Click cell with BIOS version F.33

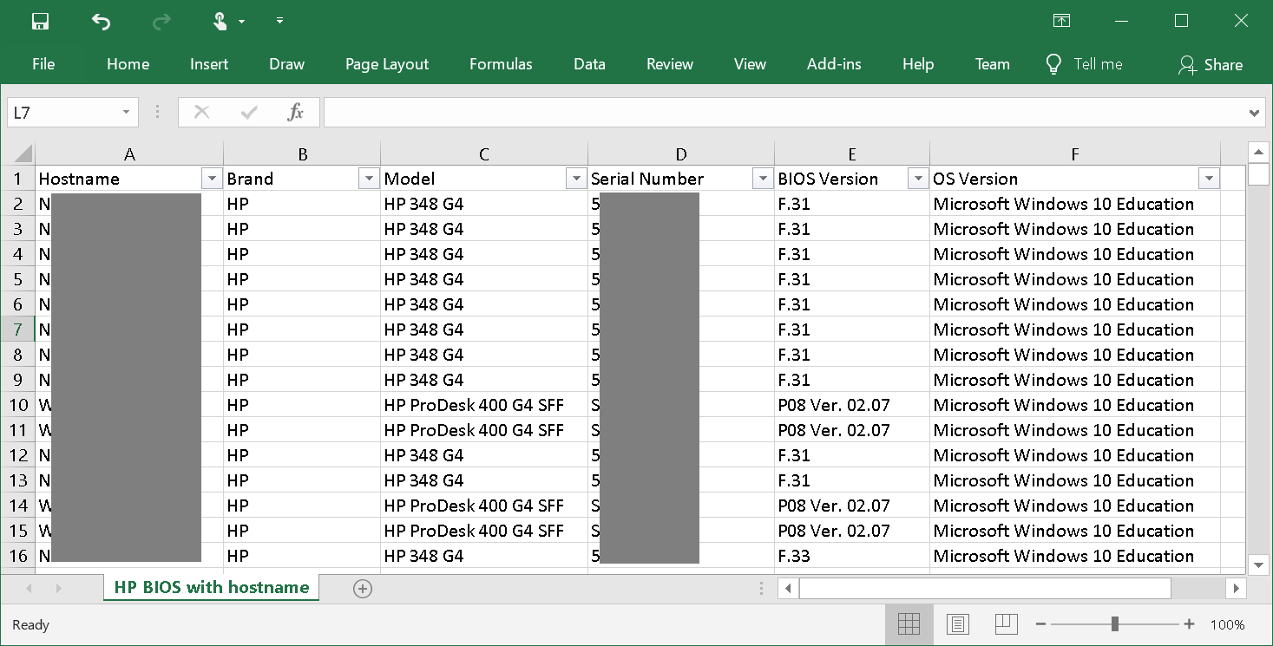click(x=852, y=556)
